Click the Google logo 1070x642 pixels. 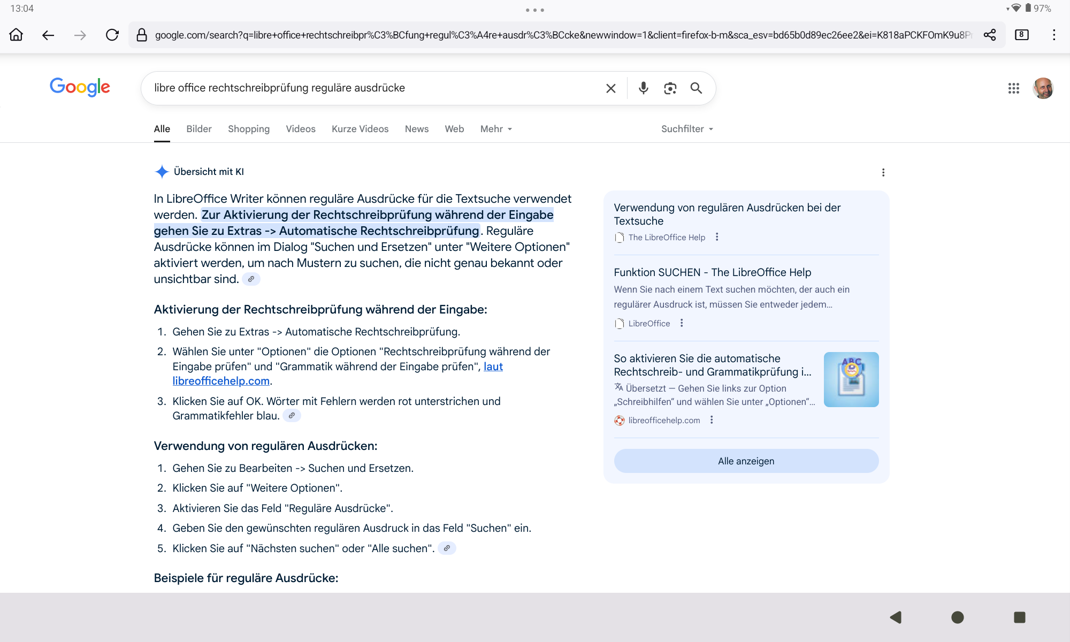[80, 87]
